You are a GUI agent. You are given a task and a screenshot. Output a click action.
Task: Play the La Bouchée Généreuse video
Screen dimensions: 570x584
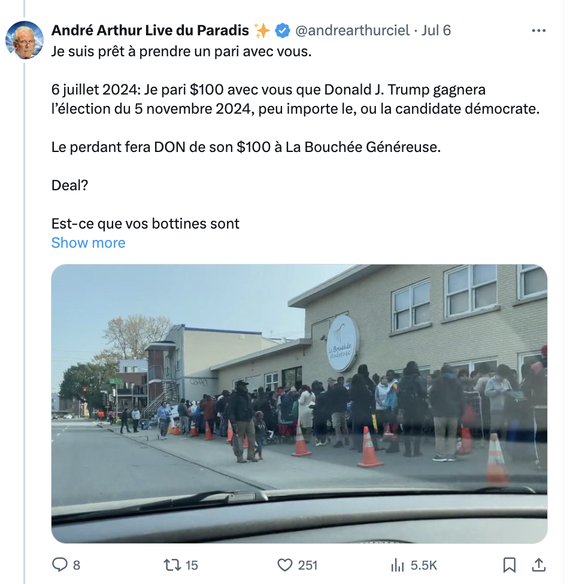(299, 404)
